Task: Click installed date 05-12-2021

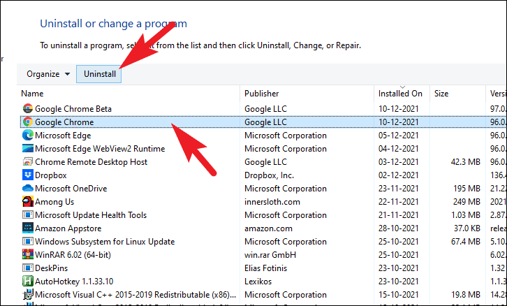Action: click(398, 136)
